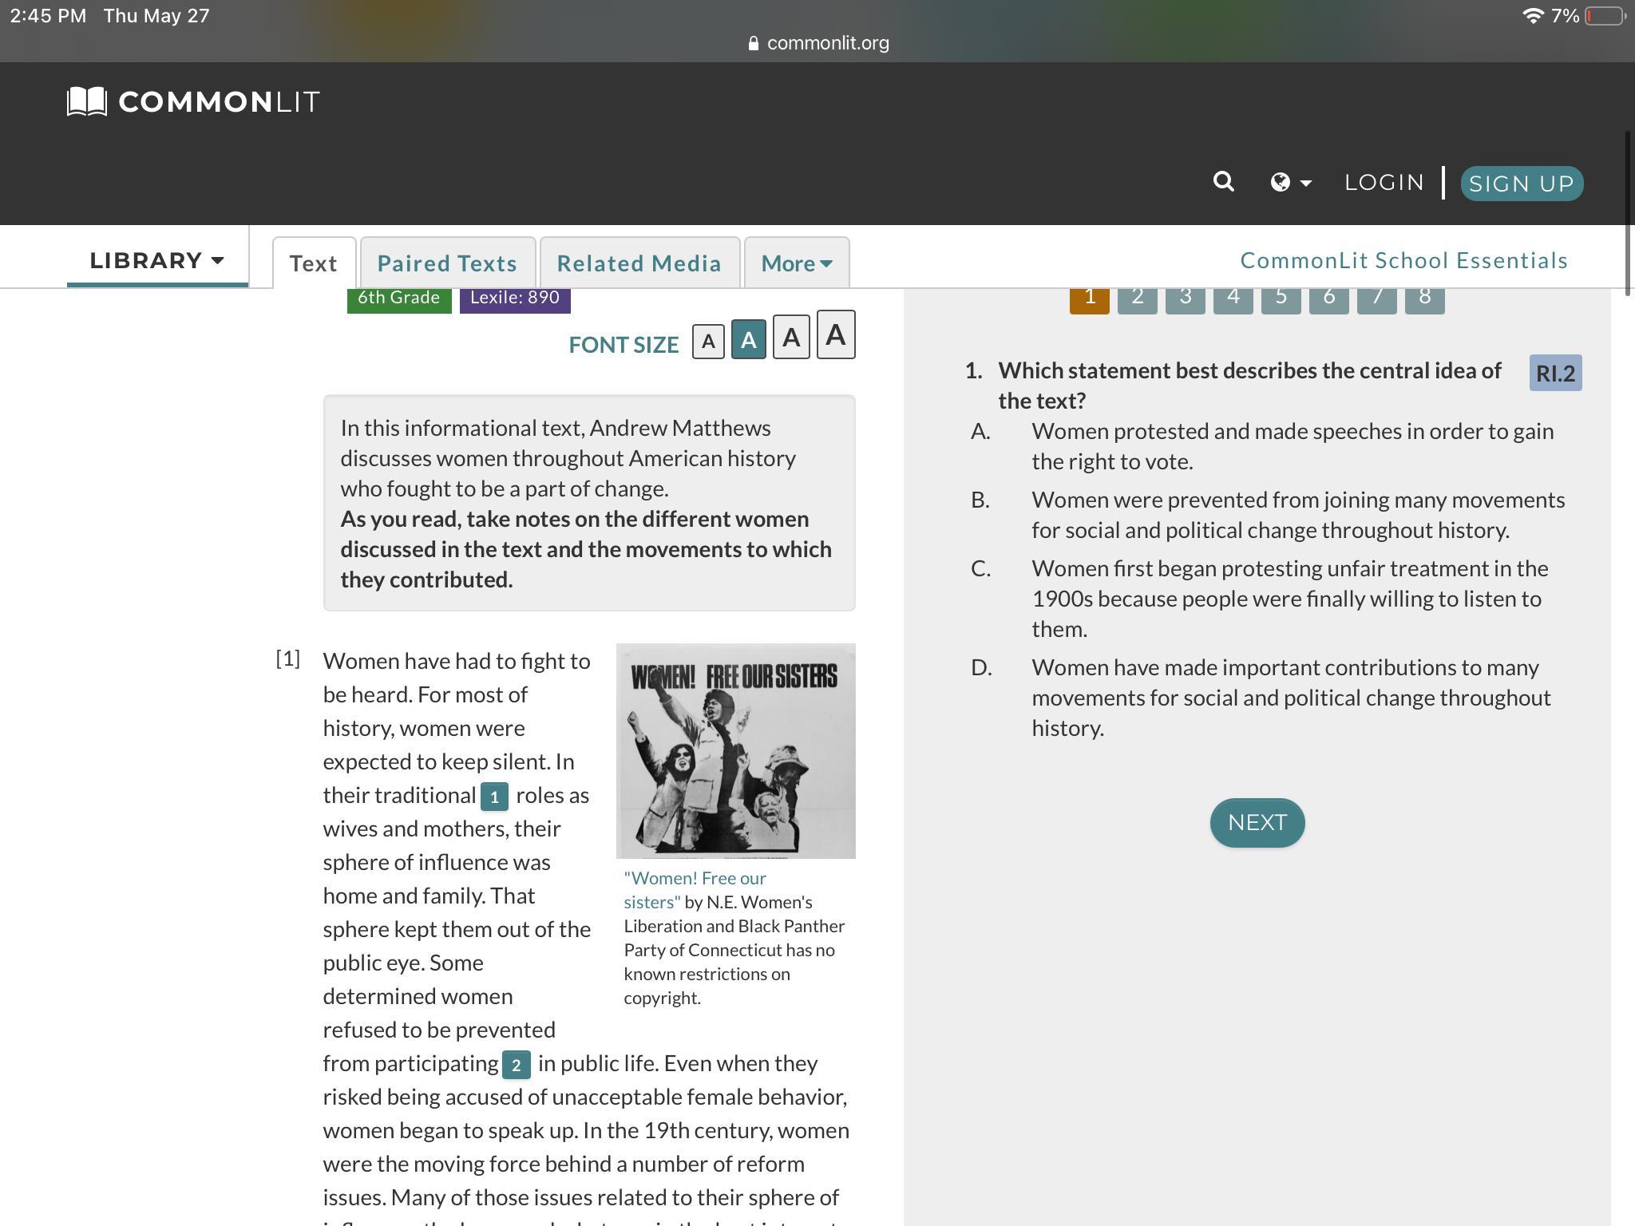Expand the LIBRARY dropdown menu
The width and height of the screenshot is (1635, 1226).
click(x=157, y=261)
